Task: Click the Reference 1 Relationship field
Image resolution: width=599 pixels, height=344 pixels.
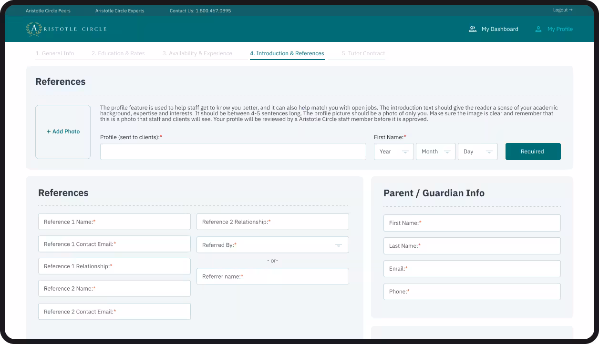Action: (x=114, y=266)
